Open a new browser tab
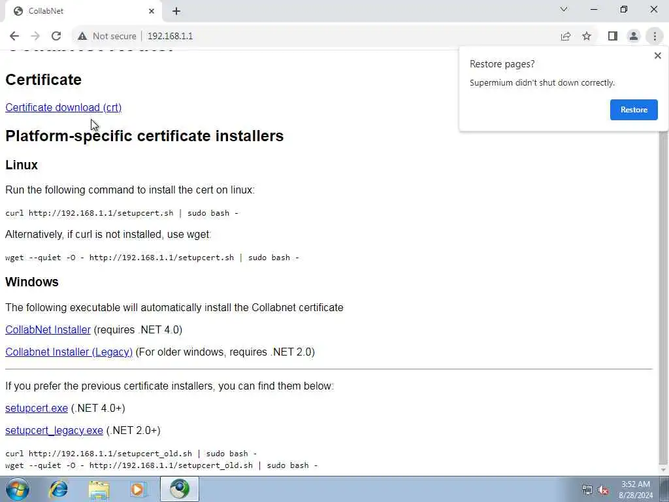The height and width of the screenshot is (502, 669). click(x=176, y=11)
